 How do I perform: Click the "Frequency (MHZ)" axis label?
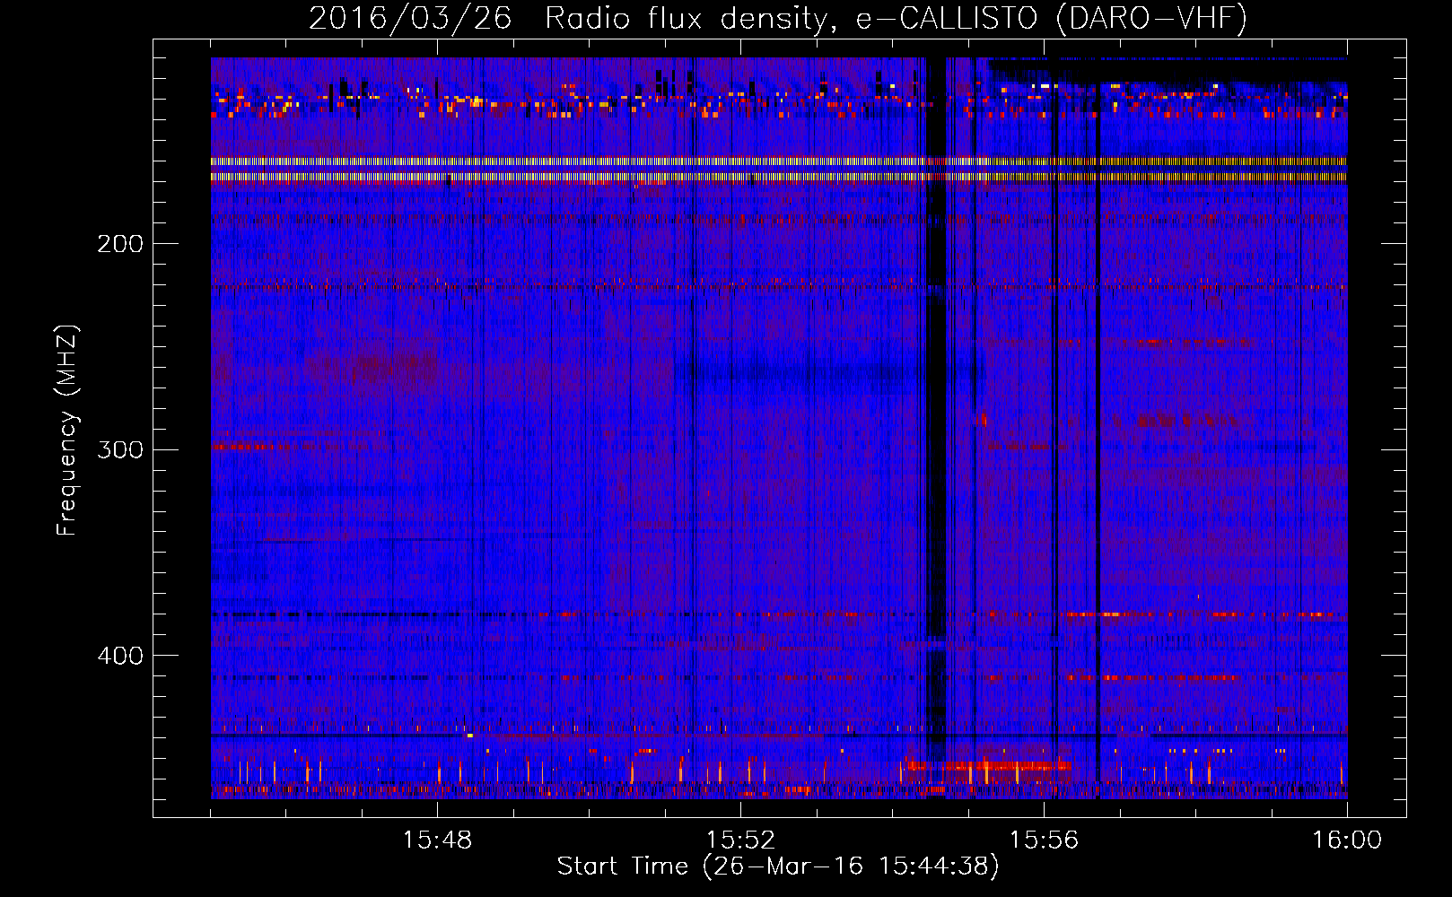click(67, 431)
